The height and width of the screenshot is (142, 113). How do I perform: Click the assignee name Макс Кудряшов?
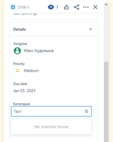39,51
